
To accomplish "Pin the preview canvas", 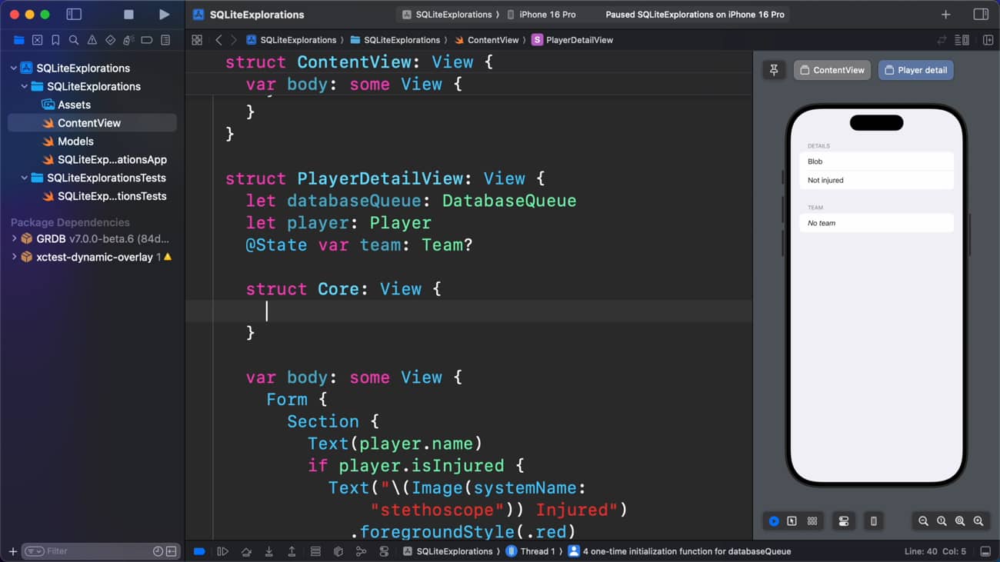I will (774, 70).
